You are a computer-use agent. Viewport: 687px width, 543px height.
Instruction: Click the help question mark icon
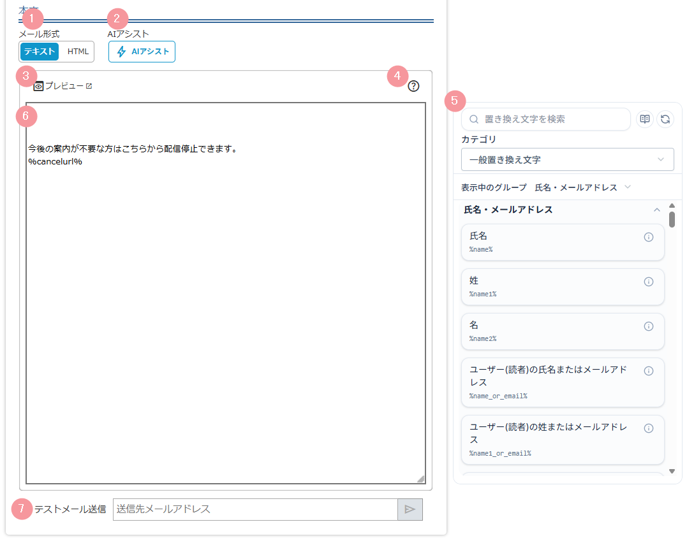tap(413, 86)
